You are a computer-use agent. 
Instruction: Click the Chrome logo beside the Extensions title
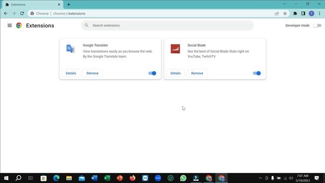click(x=19, y=25)
